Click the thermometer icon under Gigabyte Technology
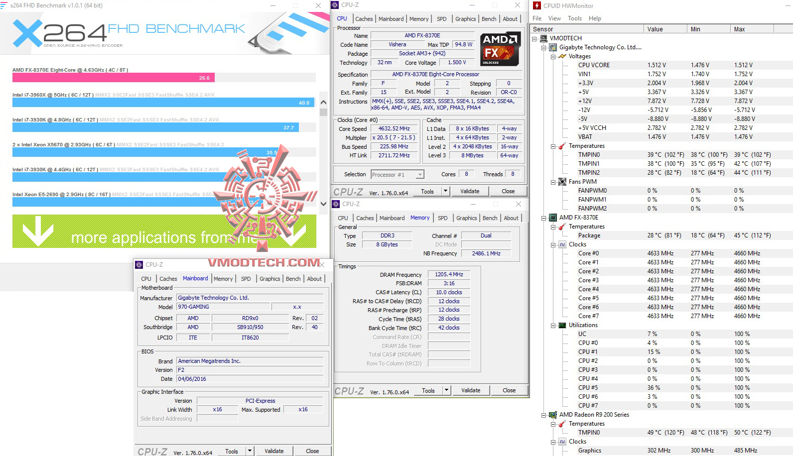This screenshot has width=793, height=456. (x=562, y=146)
